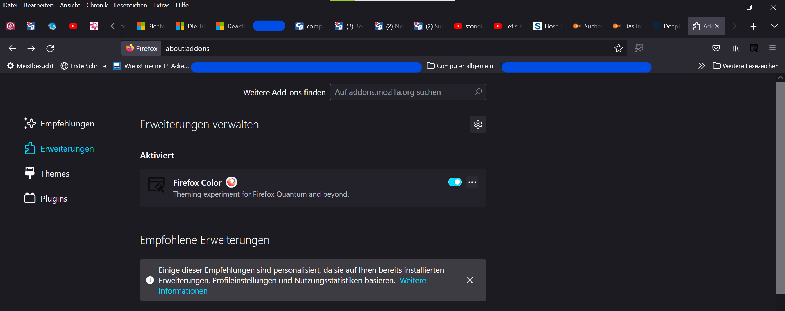Click the Firefox Color extension title
The height and width of the screenshot is (311, 785).
[x=197, y=182]
